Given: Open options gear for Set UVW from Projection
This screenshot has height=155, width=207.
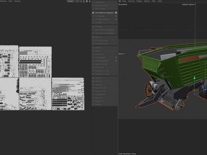Looking at the screenshot, I should [116, 12].
